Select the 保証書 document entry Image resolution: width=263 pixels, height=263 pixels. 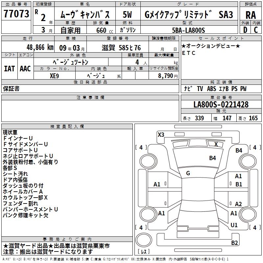tap(11, 89)
